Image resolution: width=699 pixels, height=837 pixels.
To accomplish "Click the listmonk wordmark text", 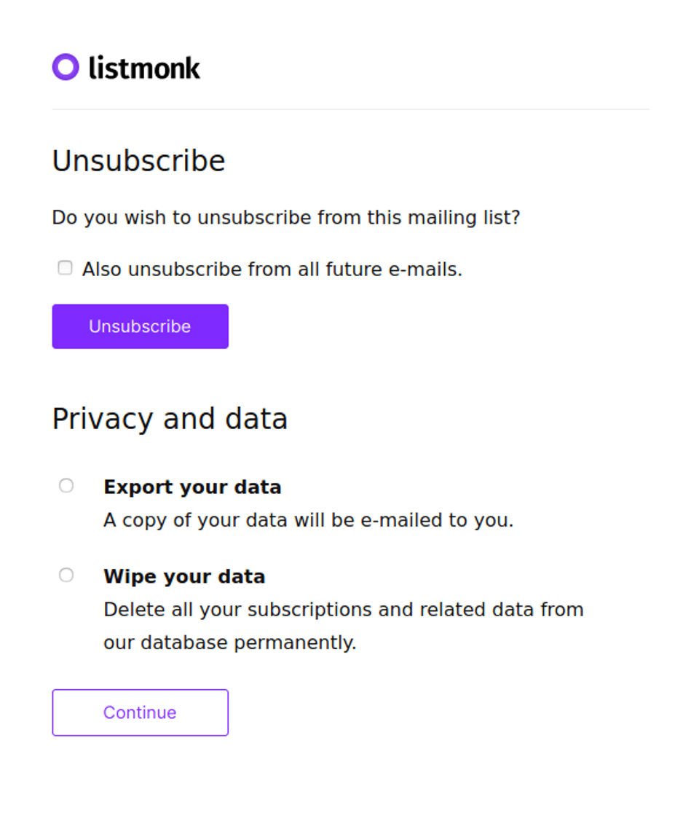I will click(x=144, y=68).
